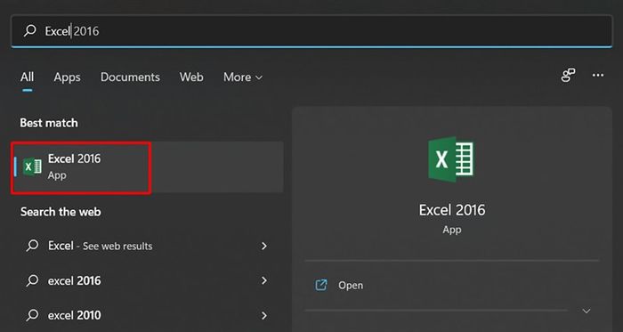The image size is (623, 332).
Task: Click magnifier icon beside 'Excel - See web results'
Action: pyautogui.click(x=32, y=246)
